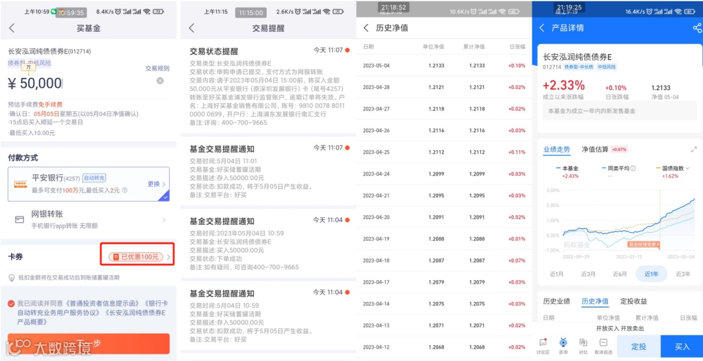
Task: Open the 讨论区 icon
Action: 543,346
